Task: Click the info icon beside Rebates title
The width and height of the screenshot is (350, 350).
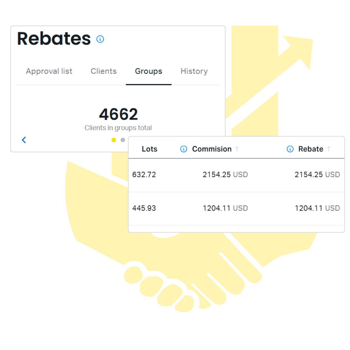Action: click(x=100, y=39)
